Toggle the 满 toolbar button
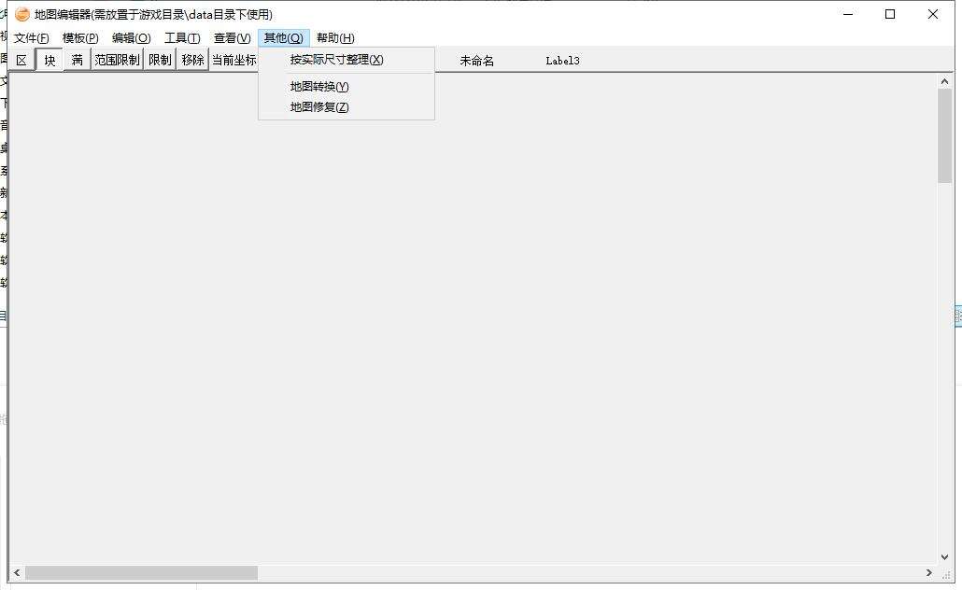 (77, 60)
